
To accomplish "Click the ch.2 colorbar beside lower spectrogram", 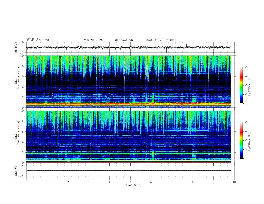I will point(241,140).
